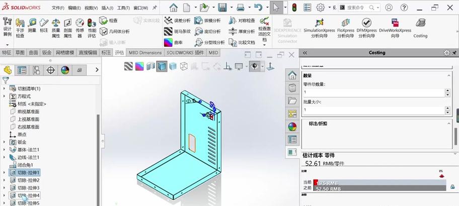Screen dimensions: 459x206
Task: Run 厚度分析 thickness analysis
Action: pos(242,31)
